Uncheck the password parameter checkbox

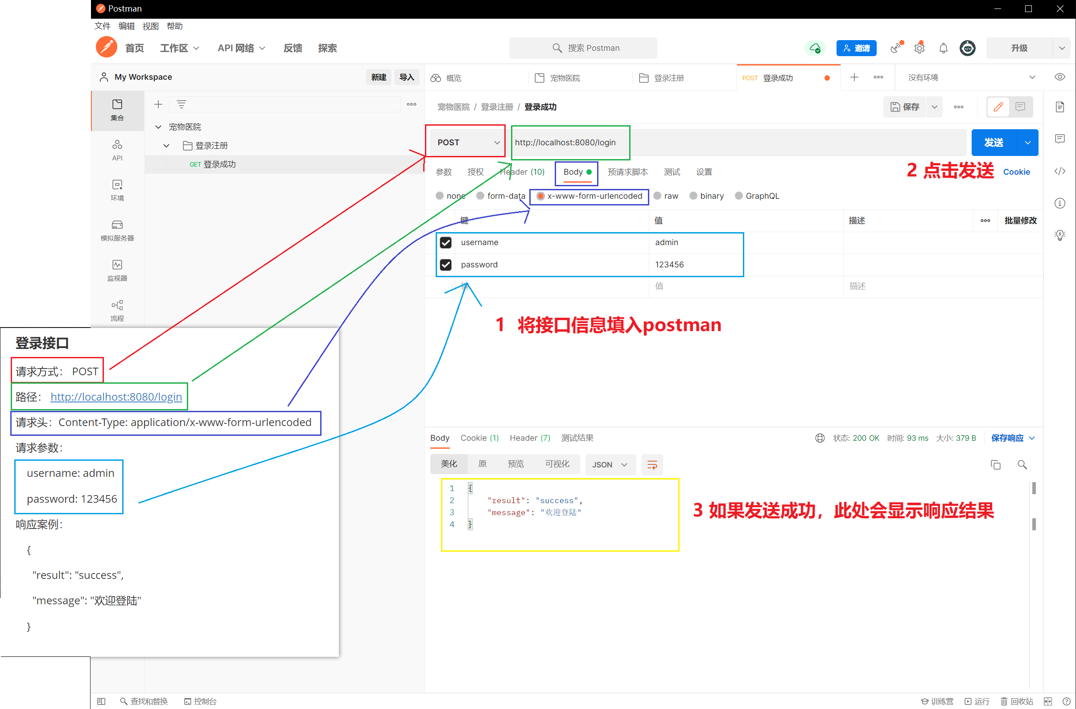coord(445,265)
